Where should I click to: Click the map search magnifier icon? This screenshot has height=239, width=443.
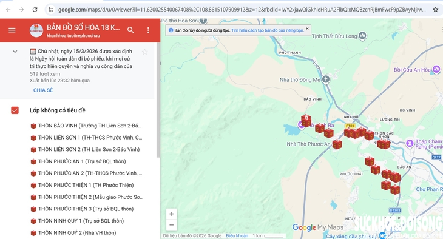tap(130, 30)
